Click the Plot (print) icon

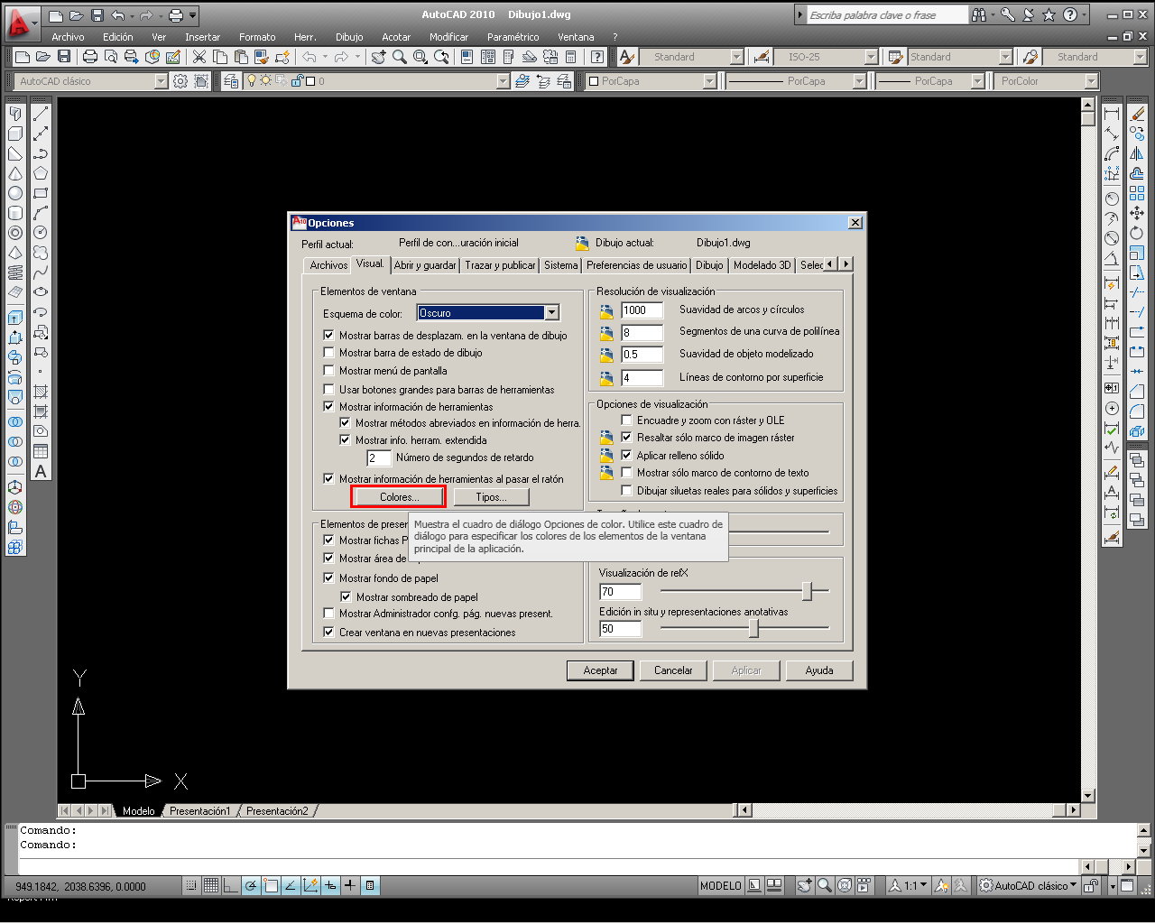(90, 57)
